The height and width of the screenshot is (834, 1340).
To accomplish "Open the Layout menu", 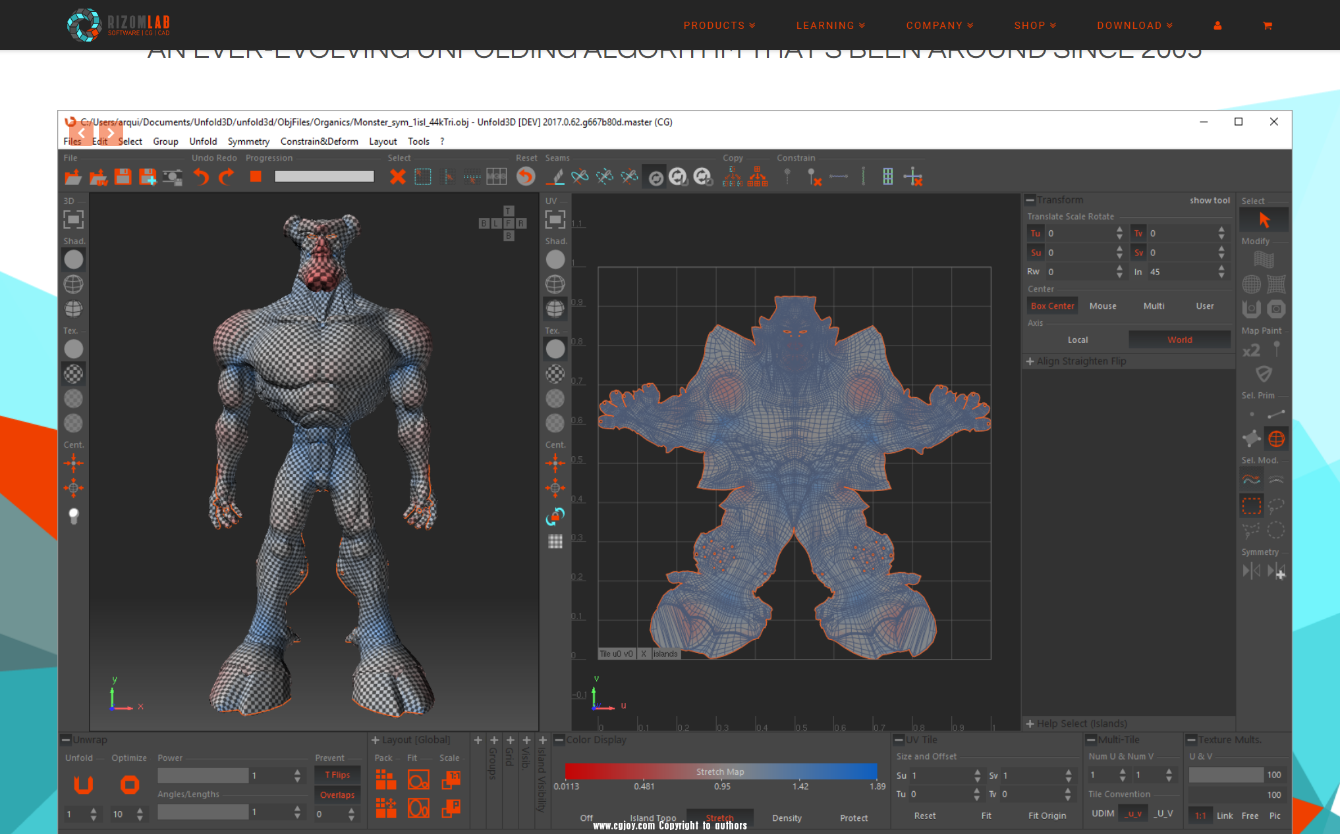I will (383, 142).
